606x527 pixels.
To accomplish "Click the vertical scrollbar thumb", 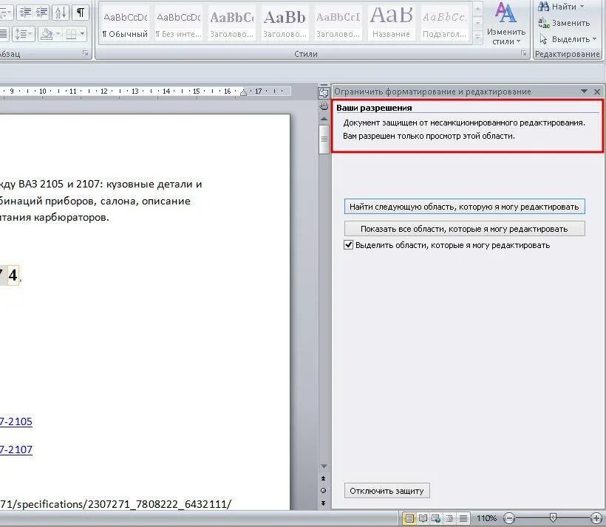I will coord(324,139).
